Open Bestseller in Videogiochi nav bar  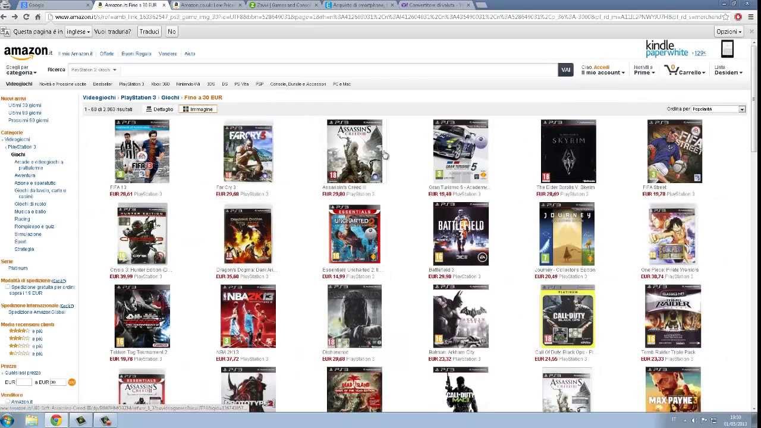pos(102,84)
